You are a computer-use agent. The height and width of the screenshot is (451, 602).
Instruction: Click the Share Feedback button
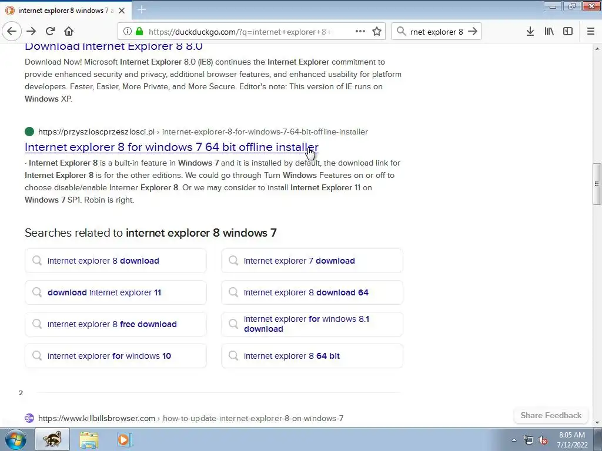click(551, 416)
